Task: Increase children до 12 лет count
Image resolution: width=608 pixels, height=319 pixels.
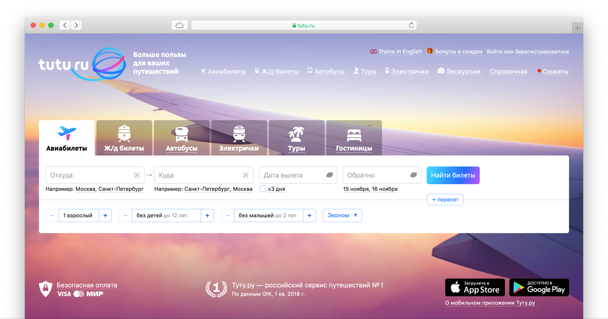Action: [207, 216]
